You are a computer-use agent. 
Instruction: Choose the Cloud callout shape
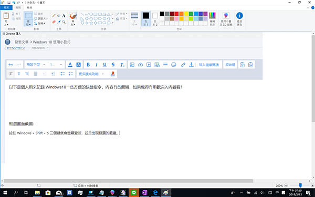click(x=109, y=23)
